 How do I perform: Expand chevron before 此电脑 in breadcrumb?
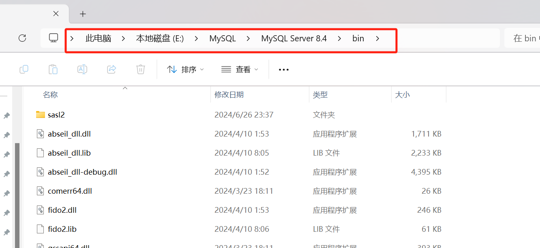[x=72, y=38]
